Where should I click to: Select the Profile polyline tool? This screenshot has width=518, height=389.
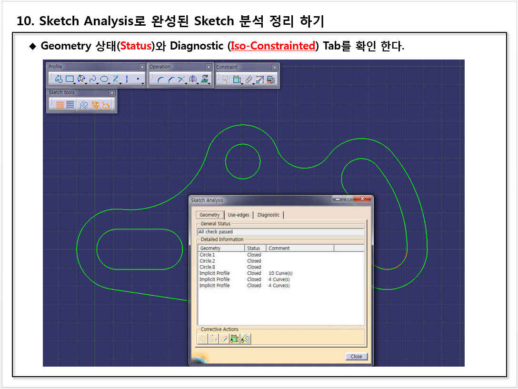pyautogui.click(x=59, y=79)
